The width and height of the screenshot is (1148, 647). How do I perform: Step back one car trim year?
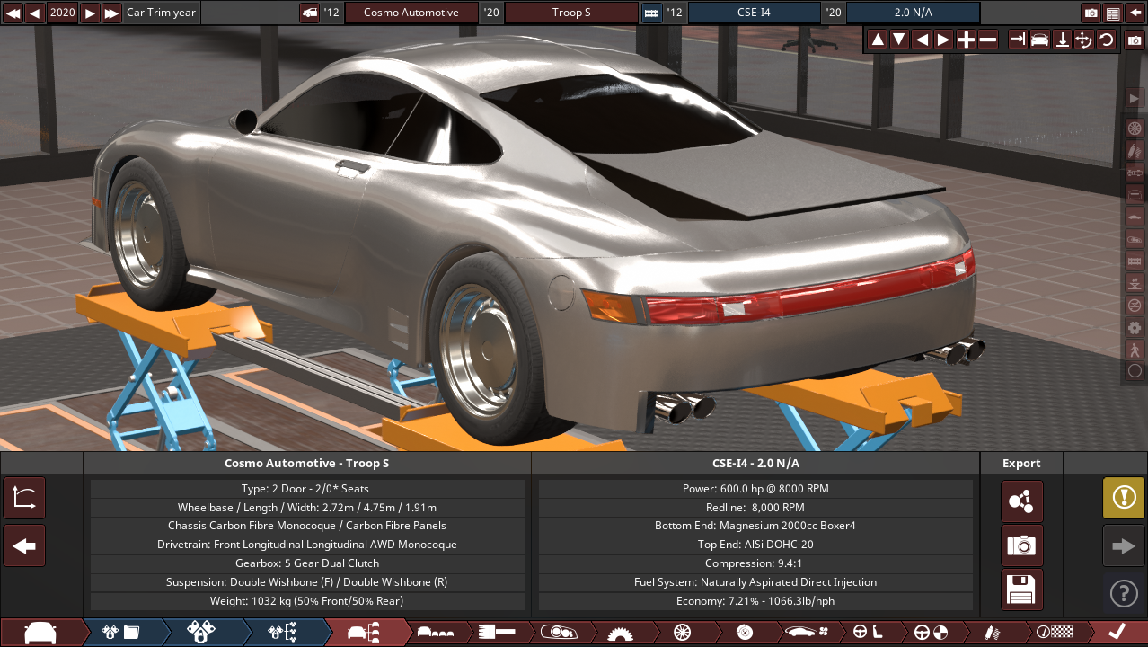click(34, 13)
